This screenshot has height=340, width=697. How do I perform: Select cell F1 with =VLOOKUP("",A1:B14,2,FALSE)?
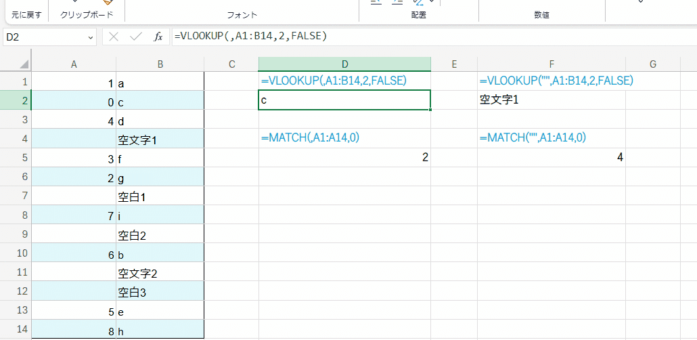click(x=552, y=81)
